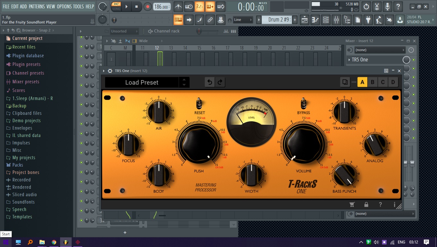The width and height of the screenshot is (437, 247).
Task: Toggle TR5 One effect slot enable LED in Mixer
Action: (414, 60)
